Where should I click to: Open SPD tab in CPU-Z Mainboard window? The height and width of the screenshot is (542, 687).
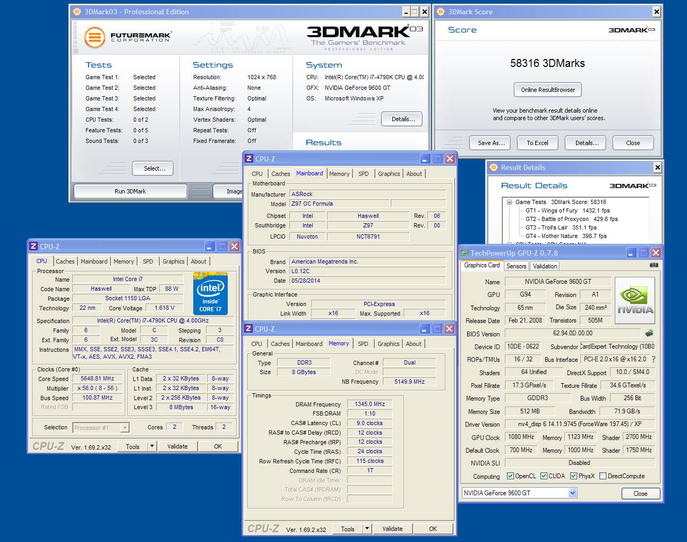(x=364, y=174)
